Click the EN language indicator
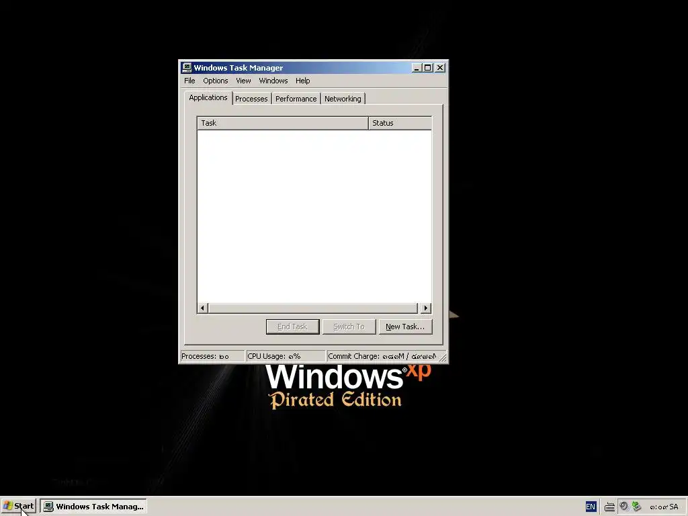 coord(591,507)
